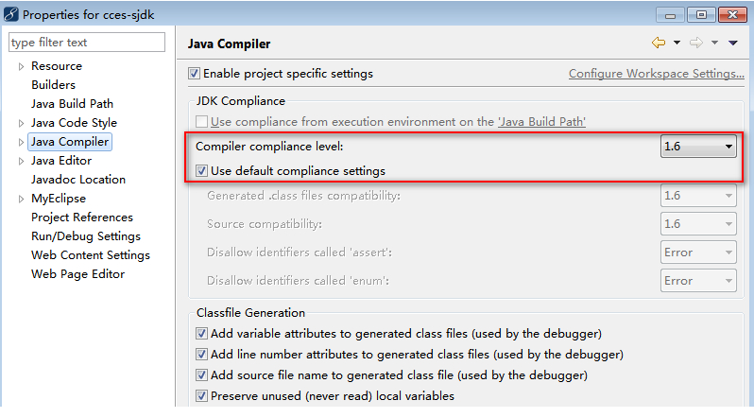Image resolution: width=754 pixels, height=418 pixels.
Task: Open Run/Debug Settings page
Action: (x=85, y=236)
